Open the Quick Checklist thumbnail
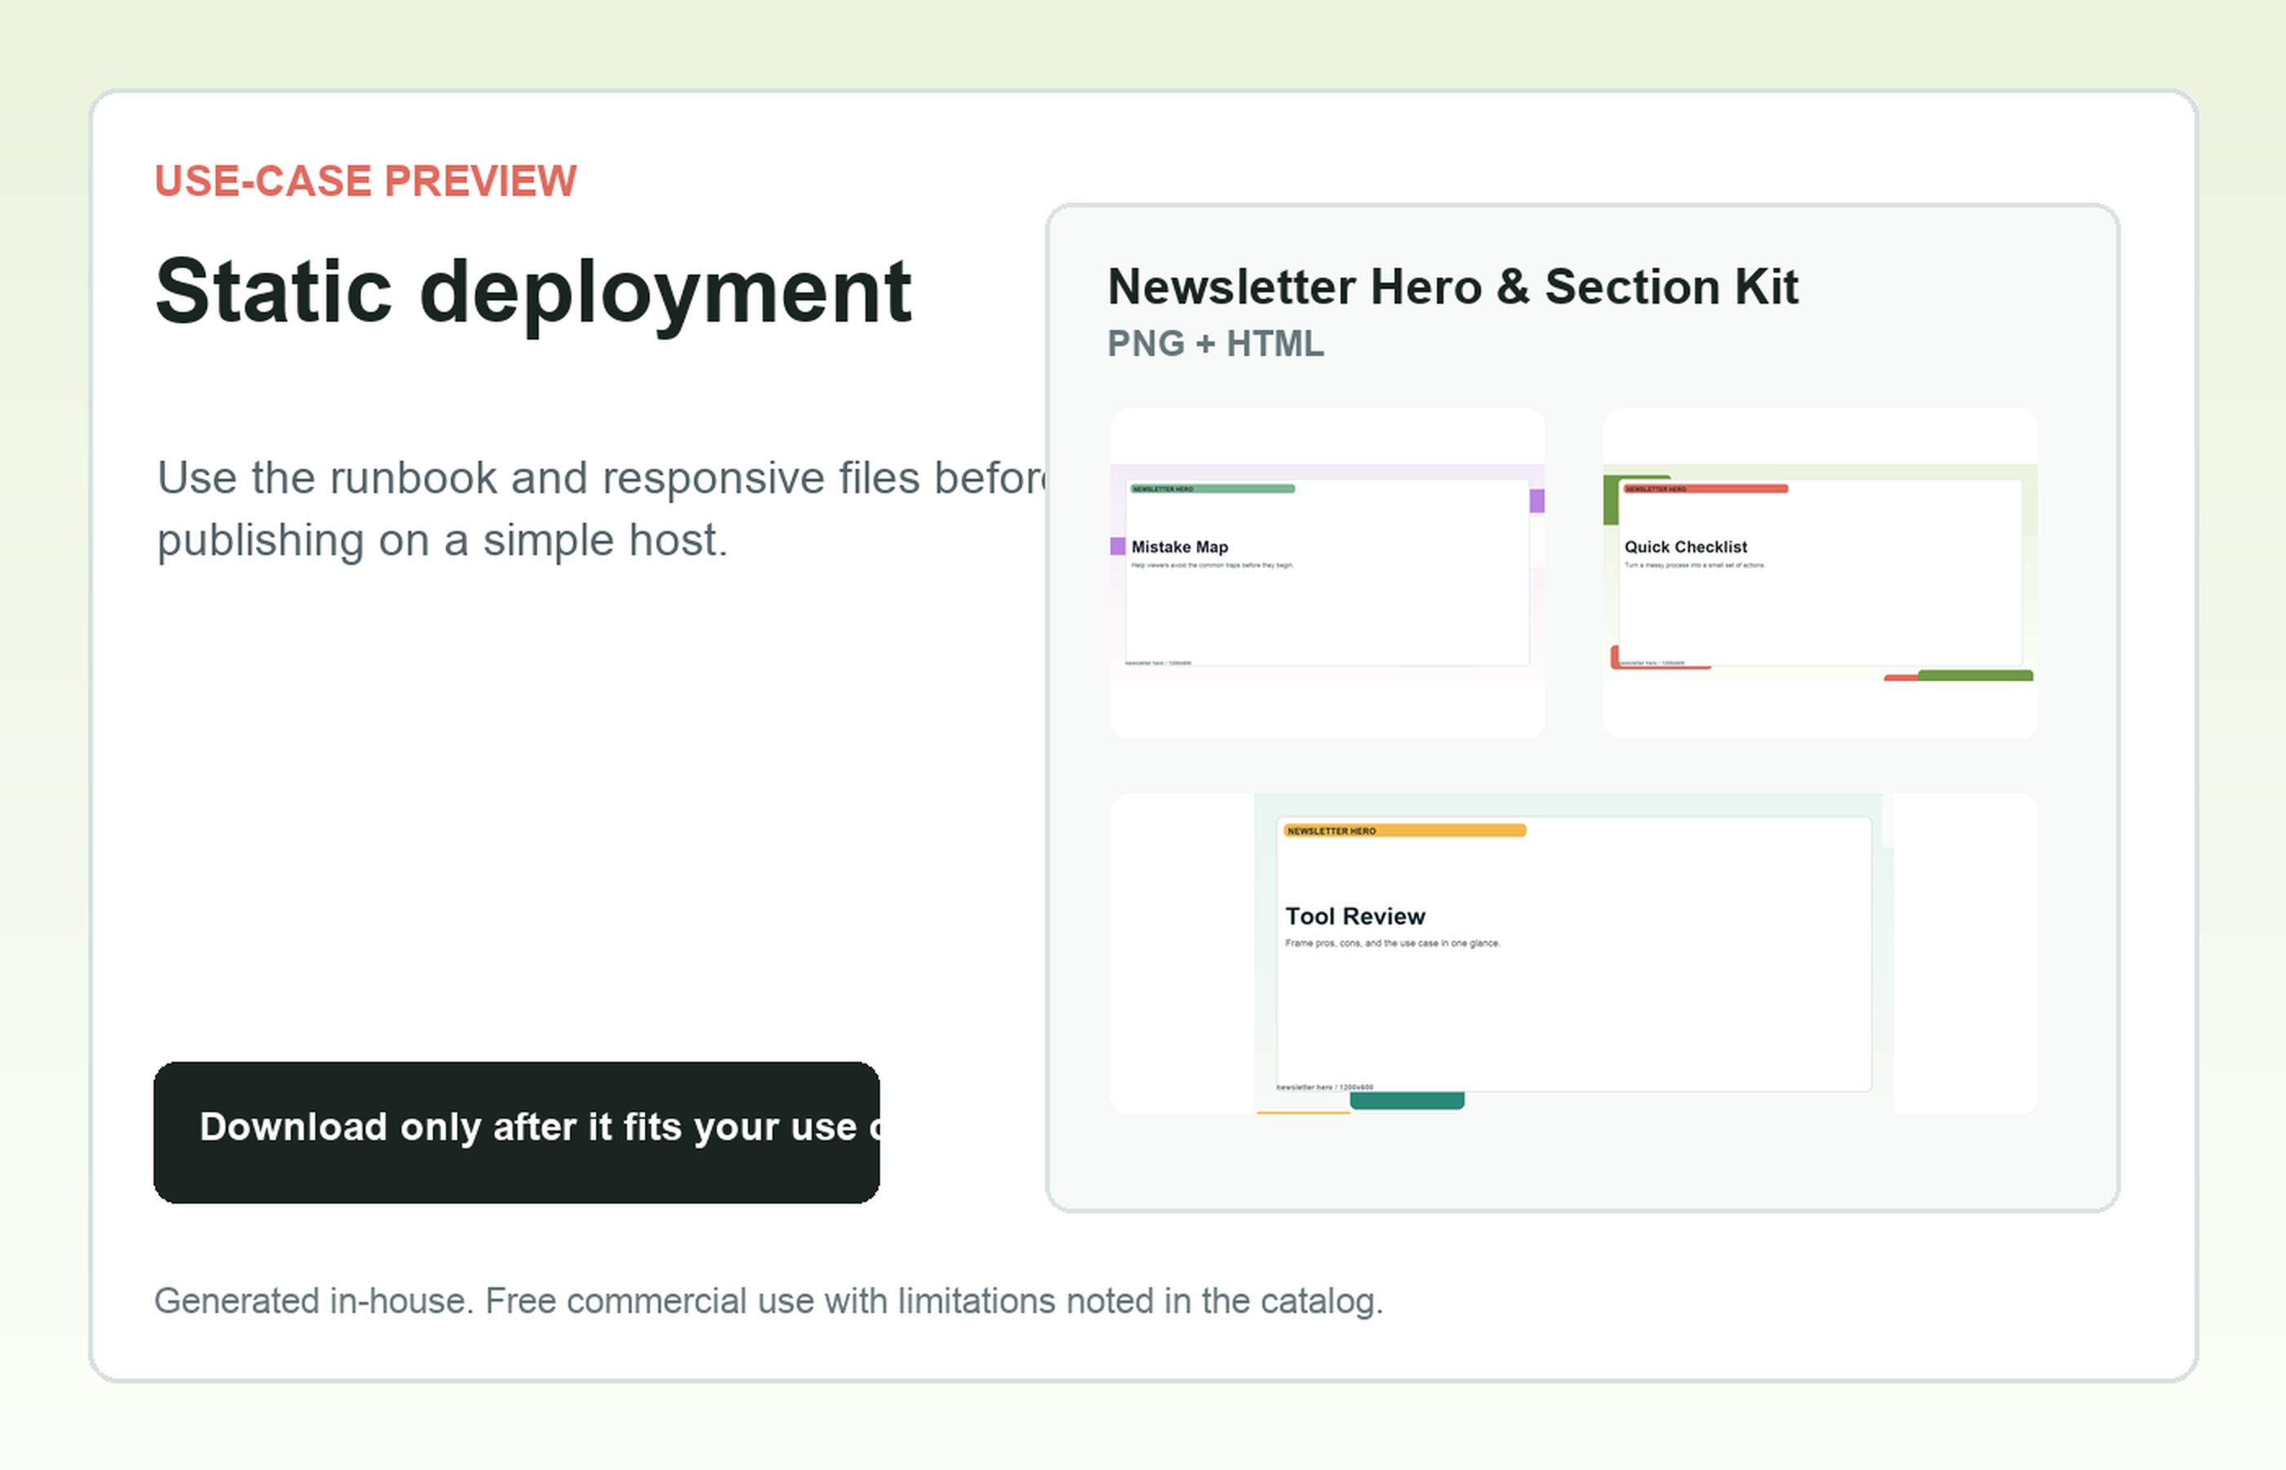This screenshot has height=1470, width=2286. [x=1820, y=572]
